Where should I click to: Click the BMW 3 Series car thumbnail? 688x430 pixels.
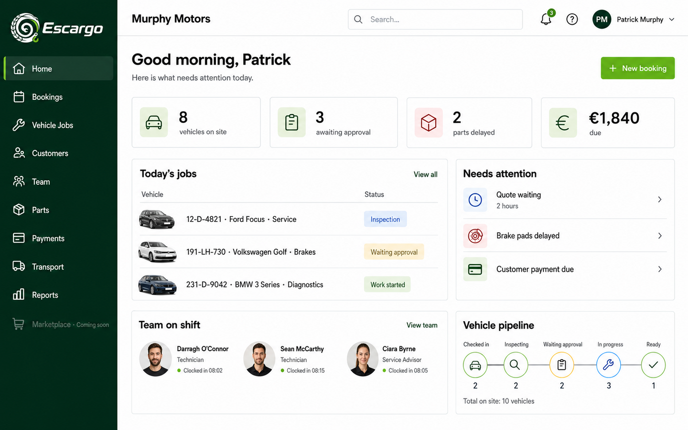pyautogui.click(x=157, y=285)
